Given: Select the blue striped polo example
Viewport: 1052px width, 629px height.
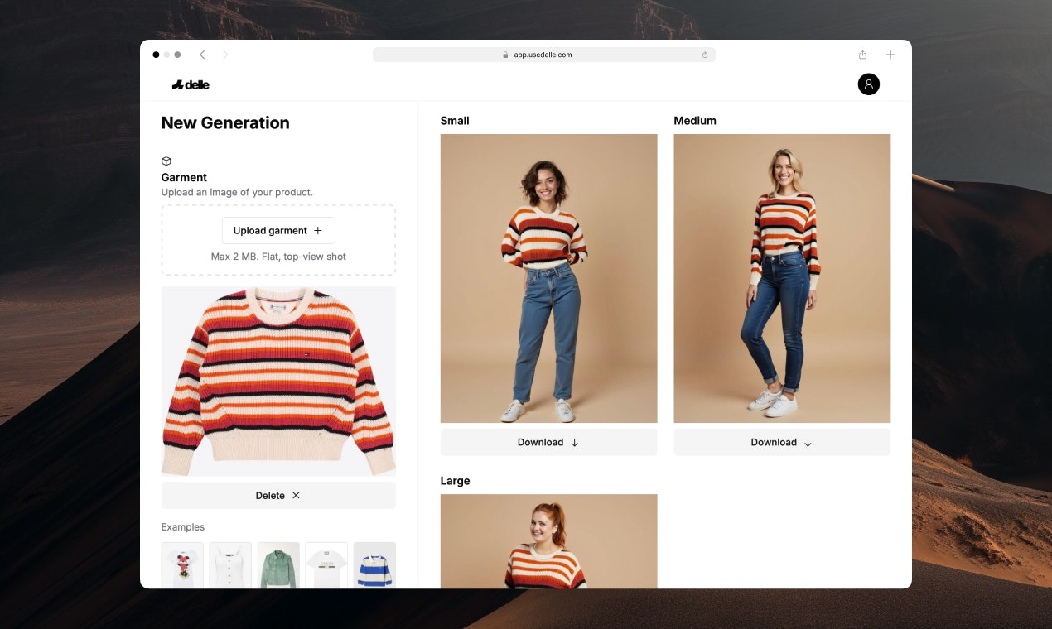Looking at the screenshot, I should (x=374, y=565).
